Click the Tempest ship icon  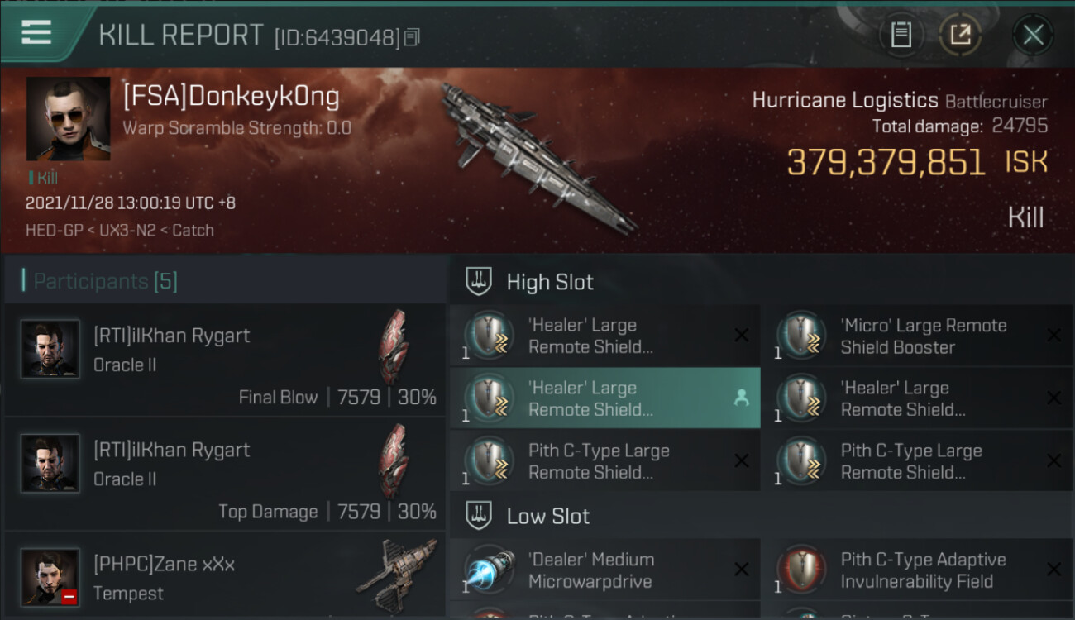[x=396, y=575]
